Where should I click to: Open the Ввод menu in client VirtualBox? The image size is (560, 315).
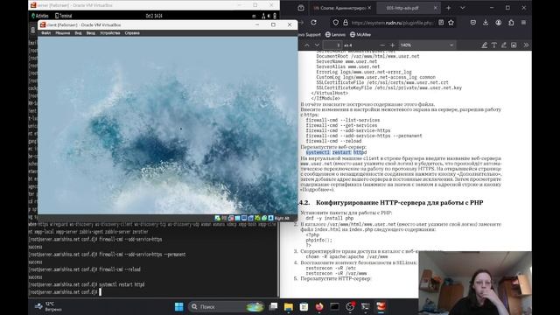pyautogui.click(x=91, y=33)
